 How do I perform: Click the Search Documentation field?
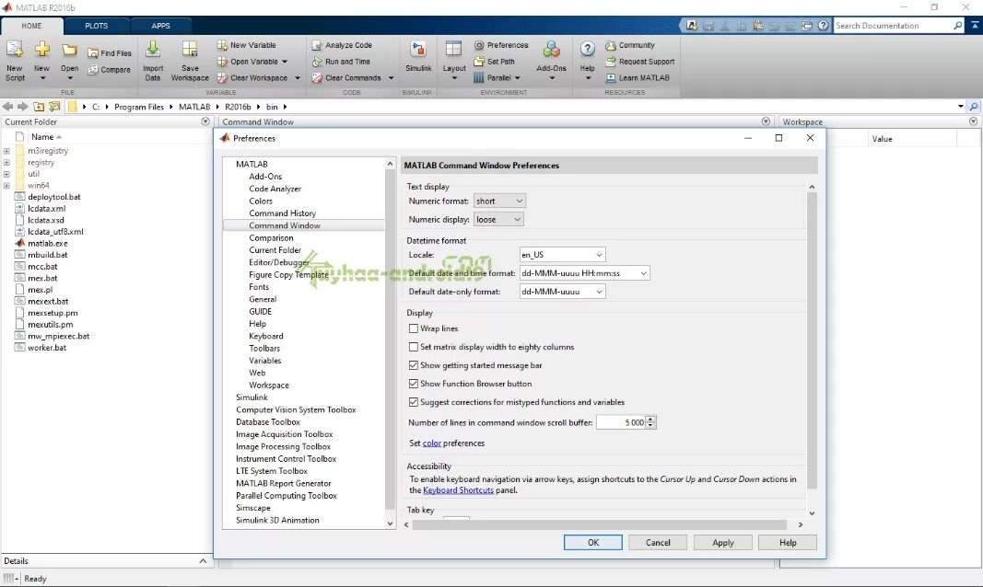tap(892, 26)
